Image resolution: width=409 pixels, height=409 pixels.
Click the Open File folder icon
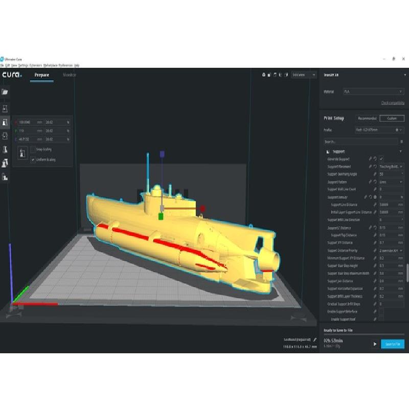(x=5, y=92)
